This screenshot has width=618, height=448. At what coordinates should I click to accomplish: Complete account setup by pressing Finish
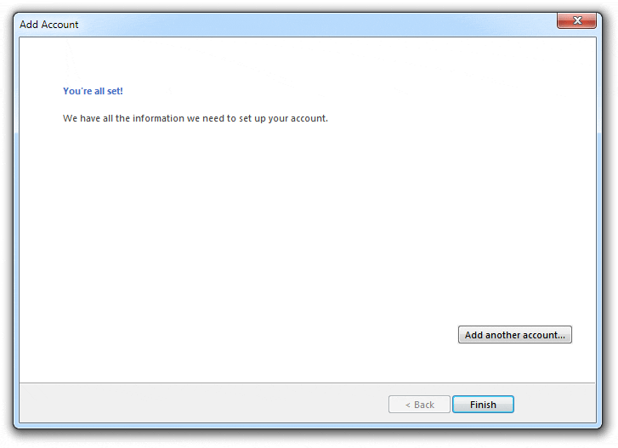(x=483, y=405)
